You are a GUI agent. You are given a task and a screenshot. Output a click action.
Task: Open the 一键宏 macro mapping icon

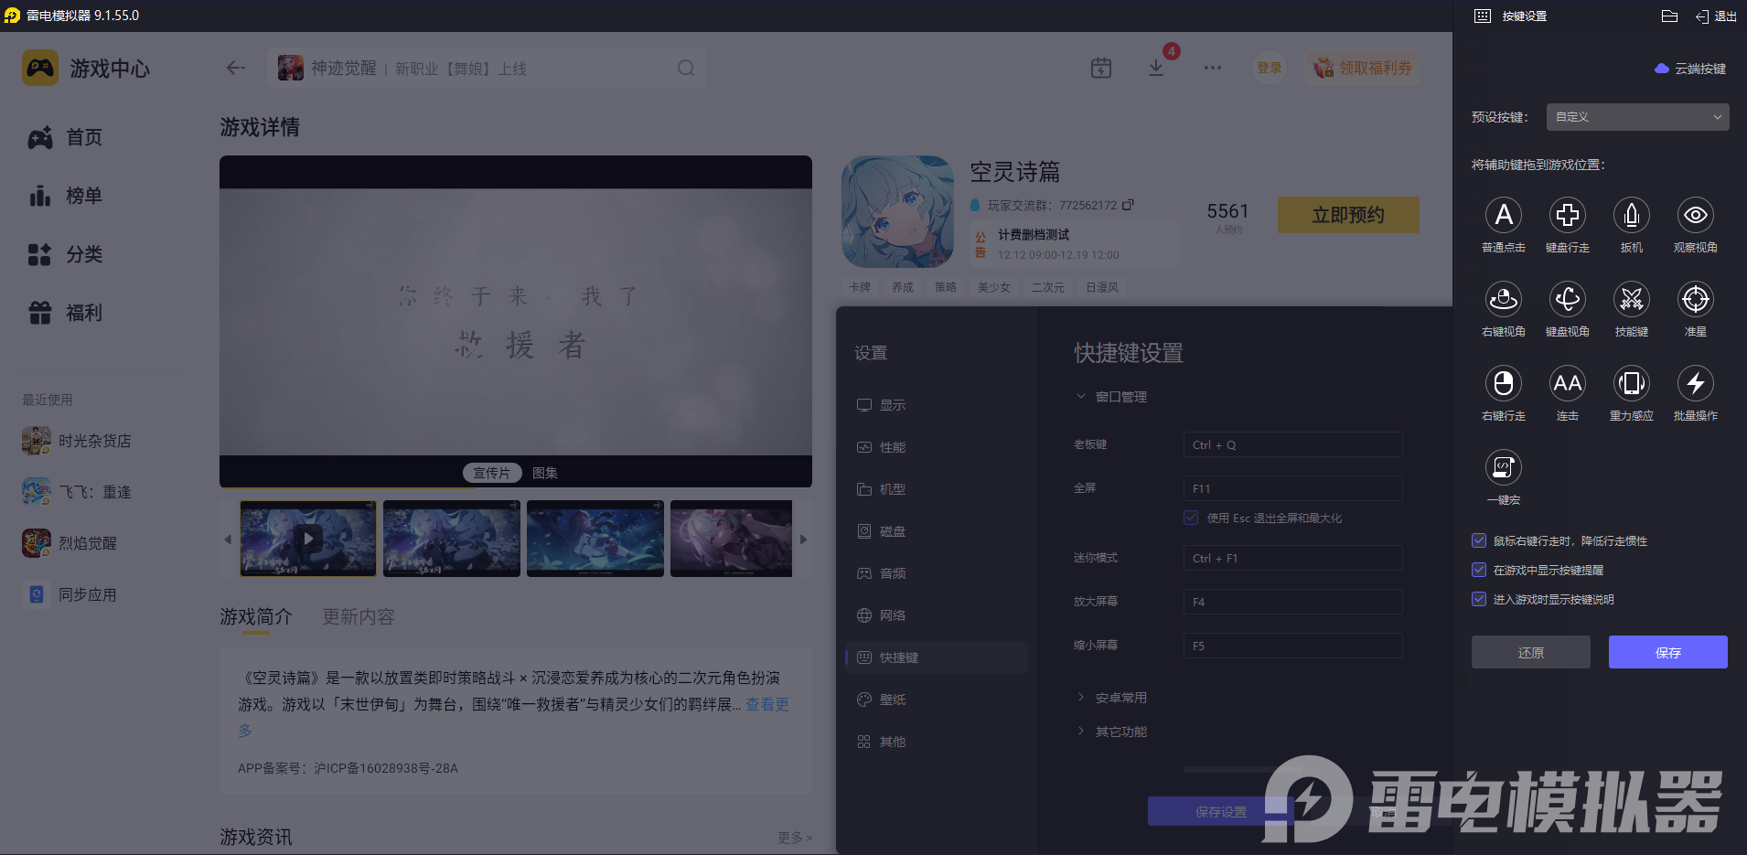(x=1505, y=469)
